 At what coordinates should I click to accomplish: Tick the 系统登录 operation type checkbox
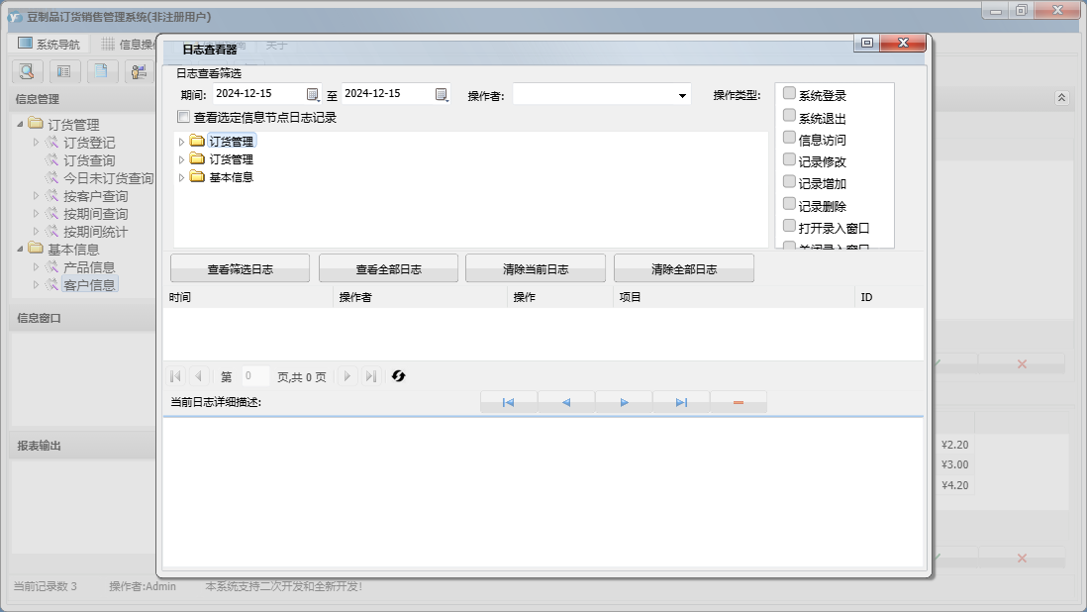pyautogui.click(x=789, y=93)
